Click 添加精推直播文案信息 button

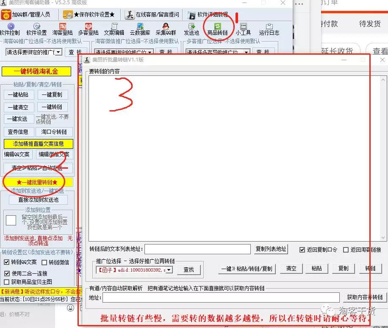[39, 144]
